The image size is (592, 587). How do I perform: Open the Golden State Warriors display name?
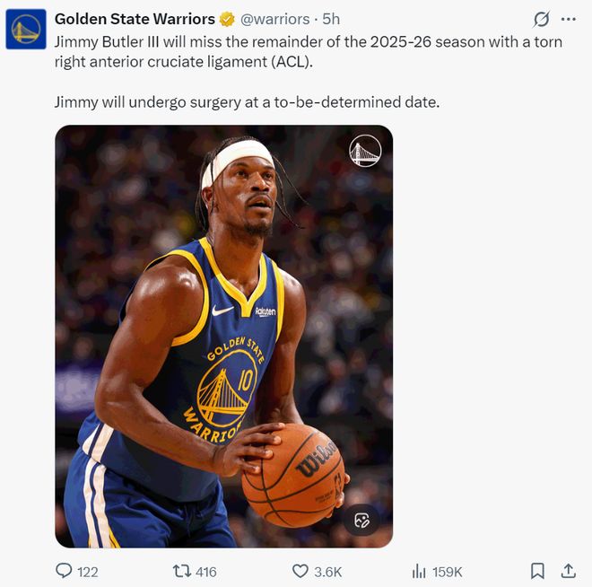pyautogui.click(x=135, y=19)
